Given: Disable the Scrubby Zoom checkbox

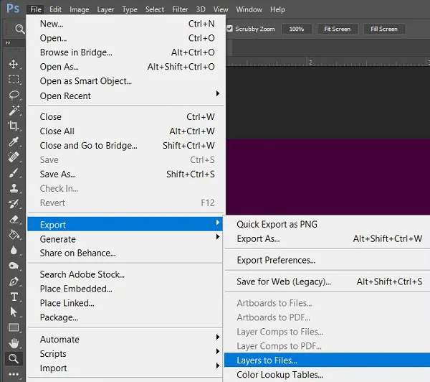Looking at the screenshot, I should click(x=230, y=29).
